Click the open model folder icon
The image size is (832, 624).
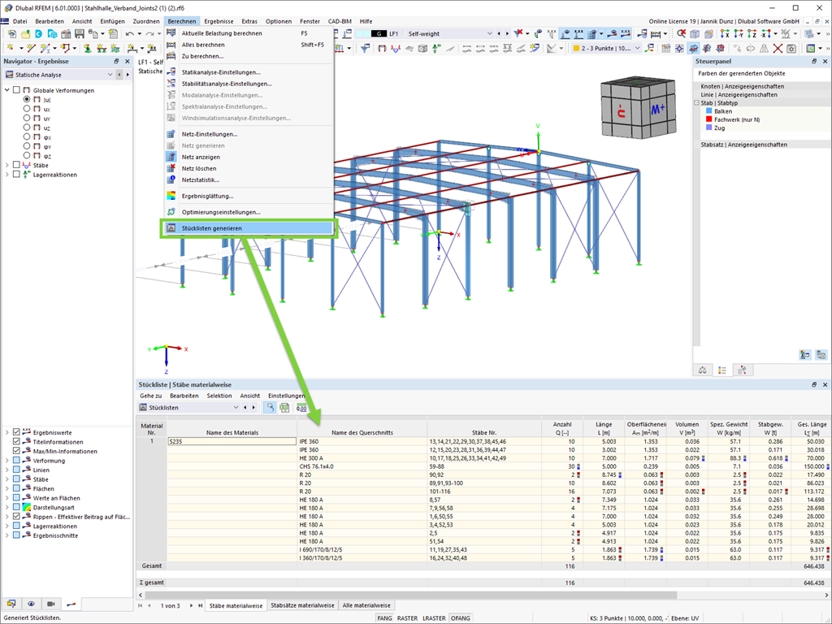coord(25,34)
